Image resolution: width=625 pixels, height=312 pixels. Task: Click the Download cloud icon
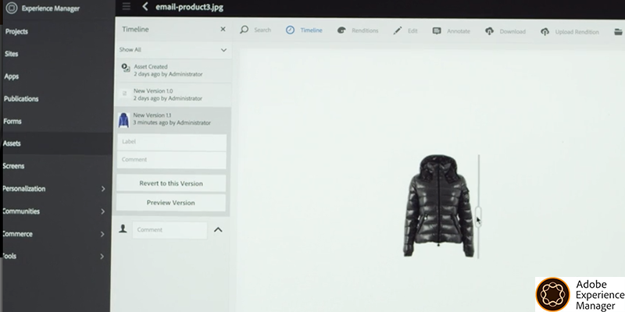point(489,30)
